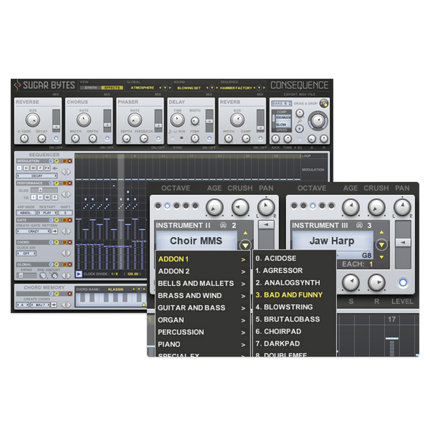
Task: Click the blue C copy icon in Gate row
Action: [51, 220]
